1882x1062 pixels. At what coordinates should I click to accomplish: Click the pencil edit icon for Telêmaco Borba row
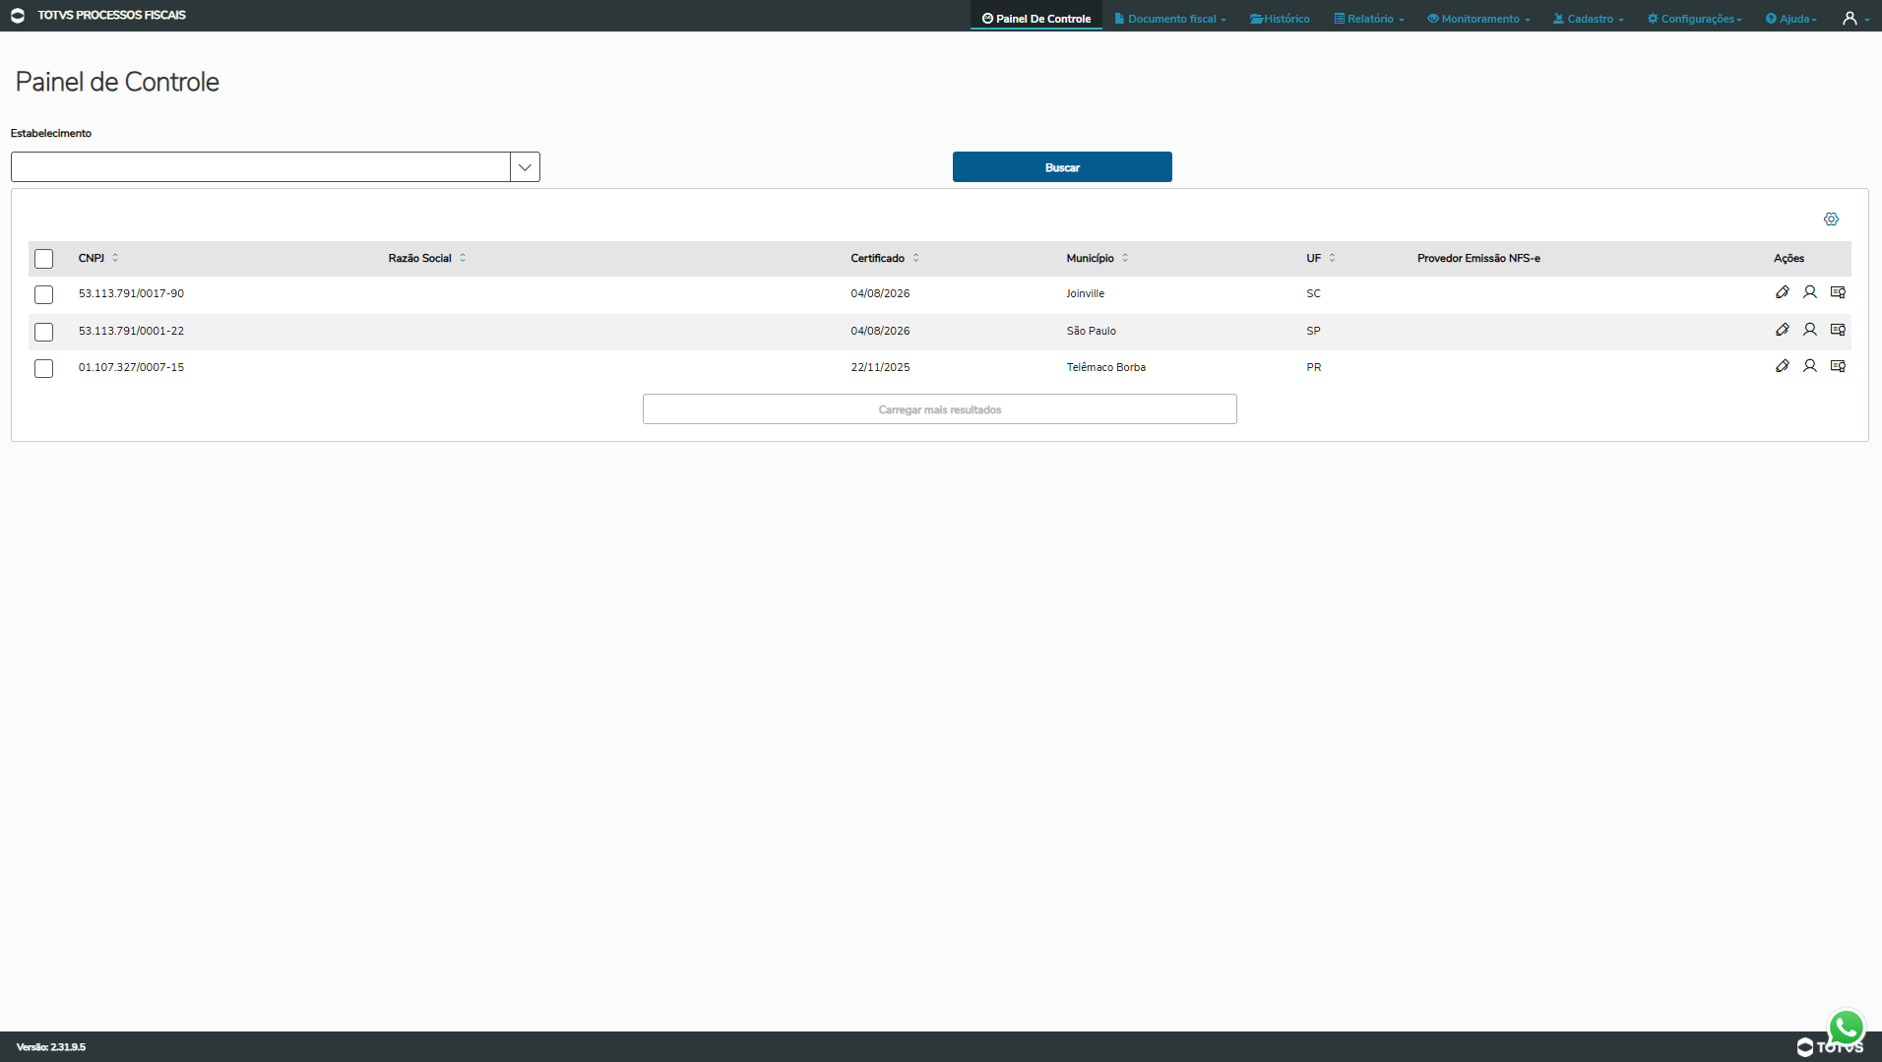[x=1782, y=366]
